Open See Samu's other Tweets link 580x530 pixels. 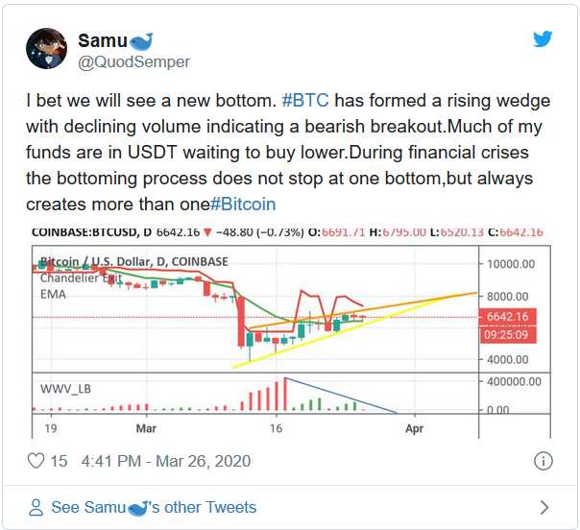pos(154,507)
